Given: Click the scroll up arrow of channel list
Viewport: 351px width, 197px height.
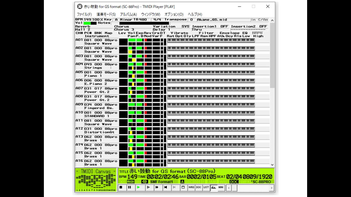Looking at the screenshot, I should 272,20.
